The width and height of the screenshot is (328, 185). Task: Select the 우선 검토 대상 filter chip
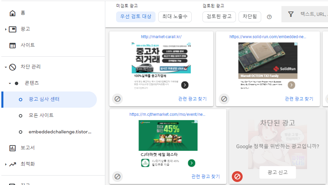click(x=136, y=17)
